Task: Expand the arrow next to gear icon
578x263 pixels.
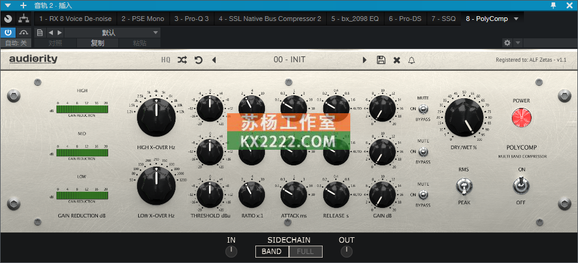Action: [518, 43]
